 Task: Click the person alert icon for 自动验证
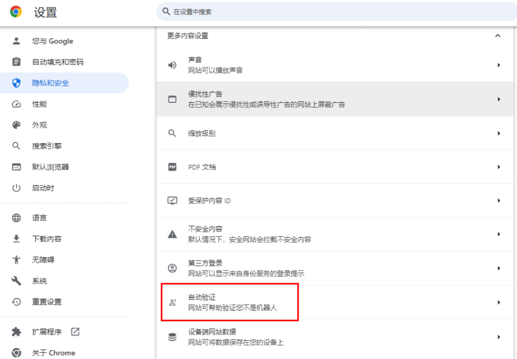(x=173, y=302)
